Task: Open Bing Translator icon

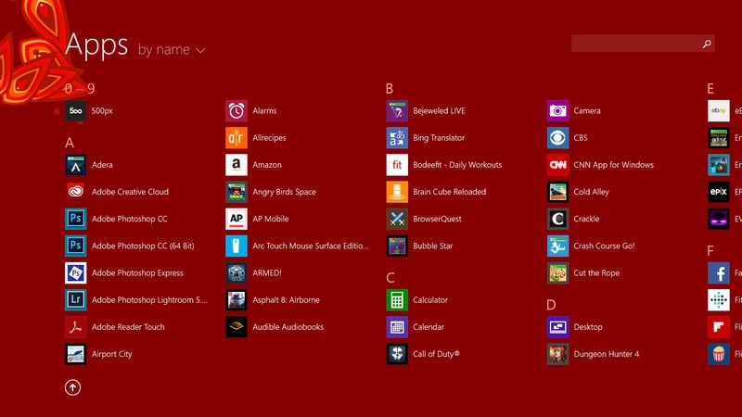Action: pos(397,138)
